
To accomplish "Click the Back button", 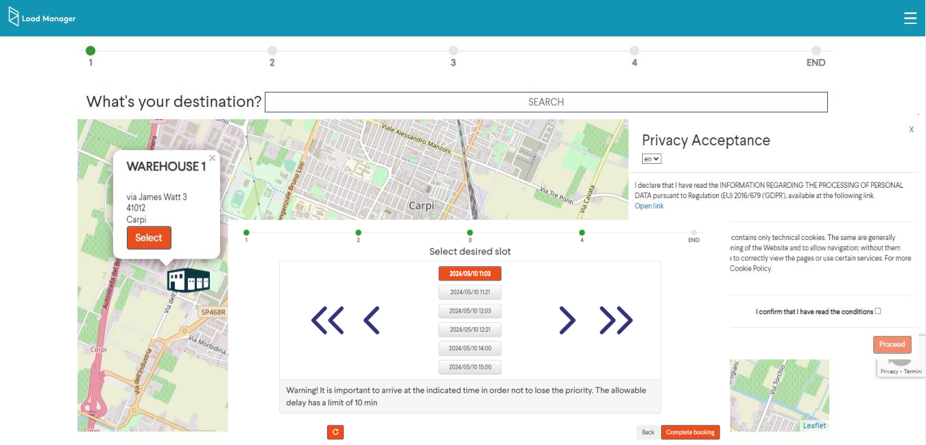I will tap(648, 433).
